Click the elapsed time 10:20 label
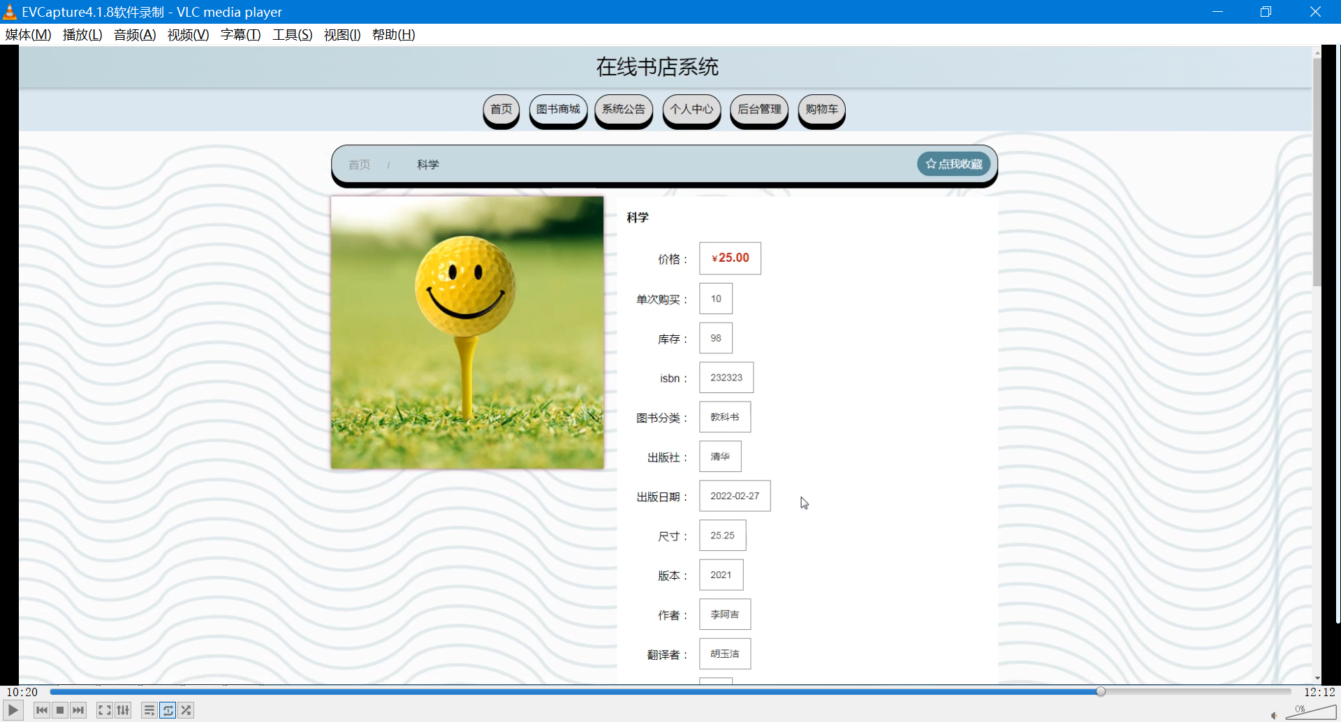Image resolution: width=1341 pixels, height=722 pixels. click(22, 692)
